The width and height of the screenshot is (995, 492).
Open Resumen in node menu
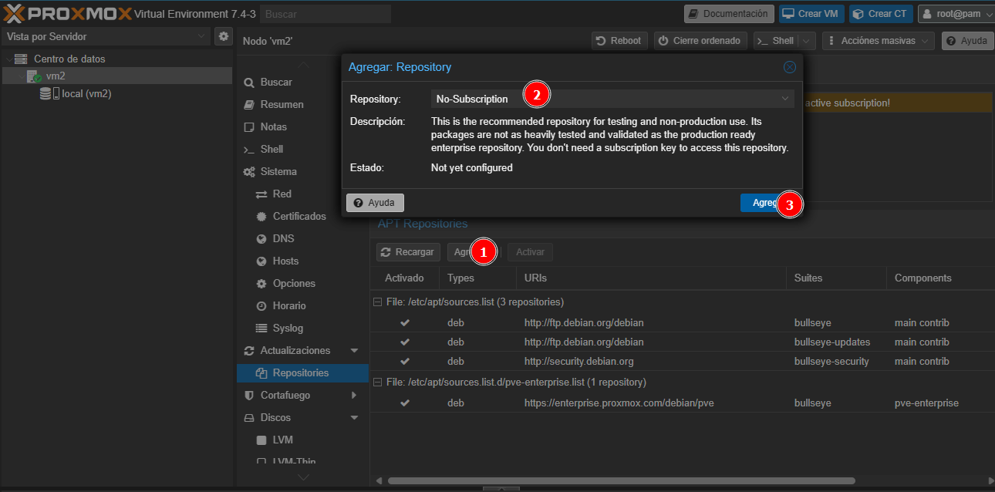[x=282, y=104]
